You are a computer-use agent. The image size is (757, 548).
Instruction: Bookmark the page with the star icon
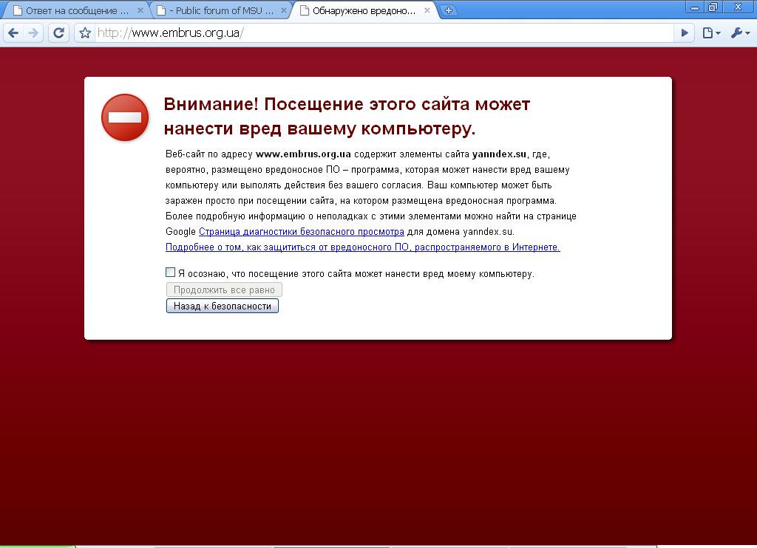point(85,32)
